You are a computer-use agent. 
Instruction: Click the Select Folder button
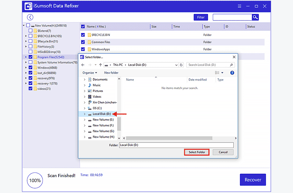(x=197, y=152)
